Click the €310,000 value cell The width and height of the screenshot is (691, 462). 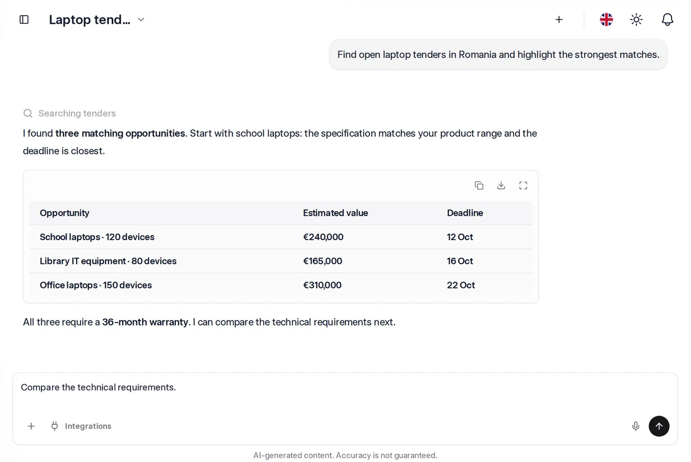click(322, 285)
